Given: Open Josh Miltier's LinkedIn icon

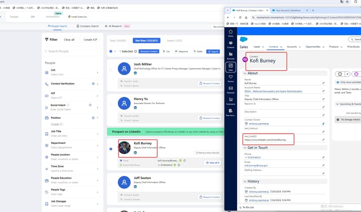Looking at the screenshot, I should pyautogui.click(x=135, y=73).
